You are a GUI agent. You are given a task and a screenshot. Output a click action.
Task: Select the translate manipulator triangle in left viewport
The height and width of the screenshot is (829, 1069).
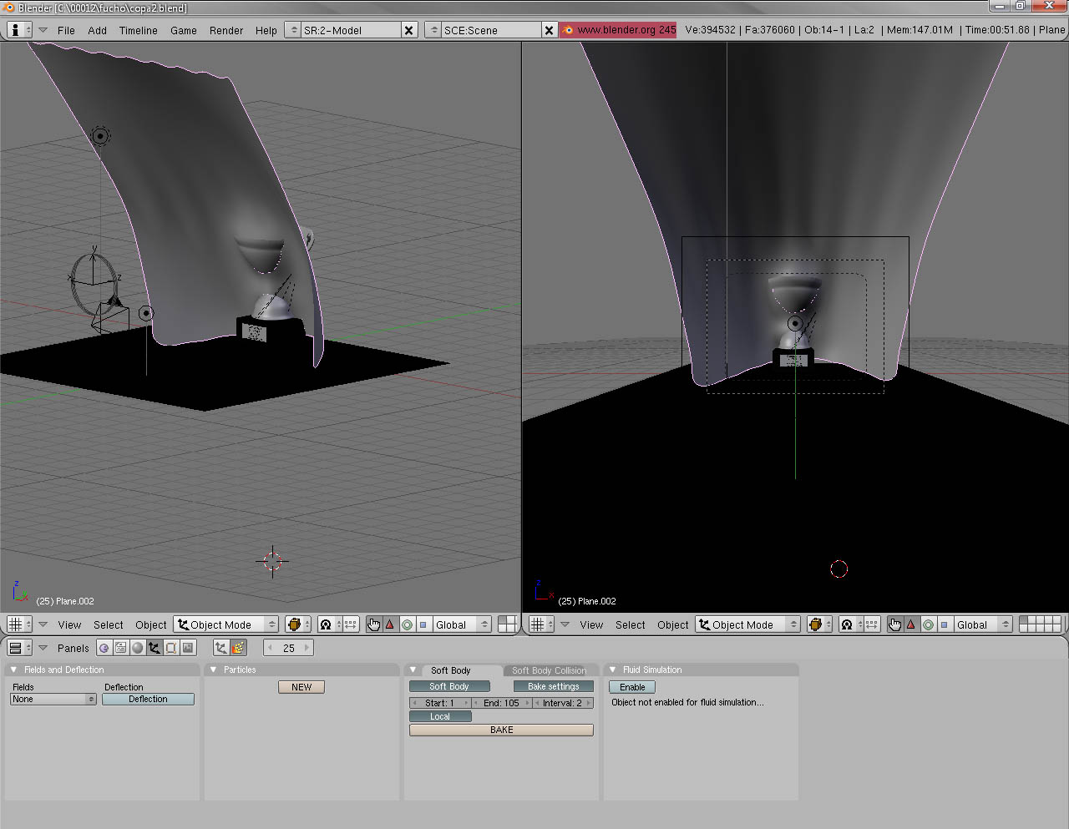pyautogui.click(x=390, y=624)
